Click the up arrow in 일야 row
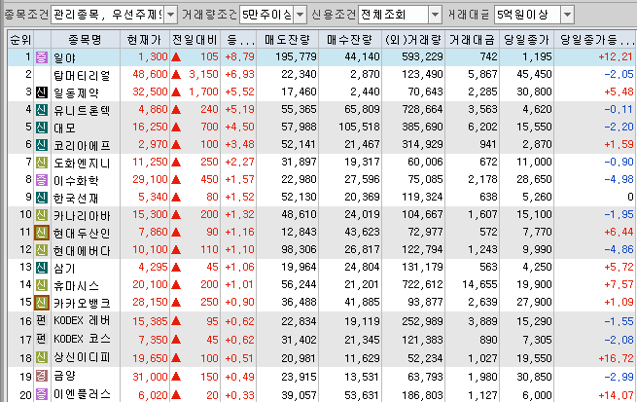 (x=176, y=57)
